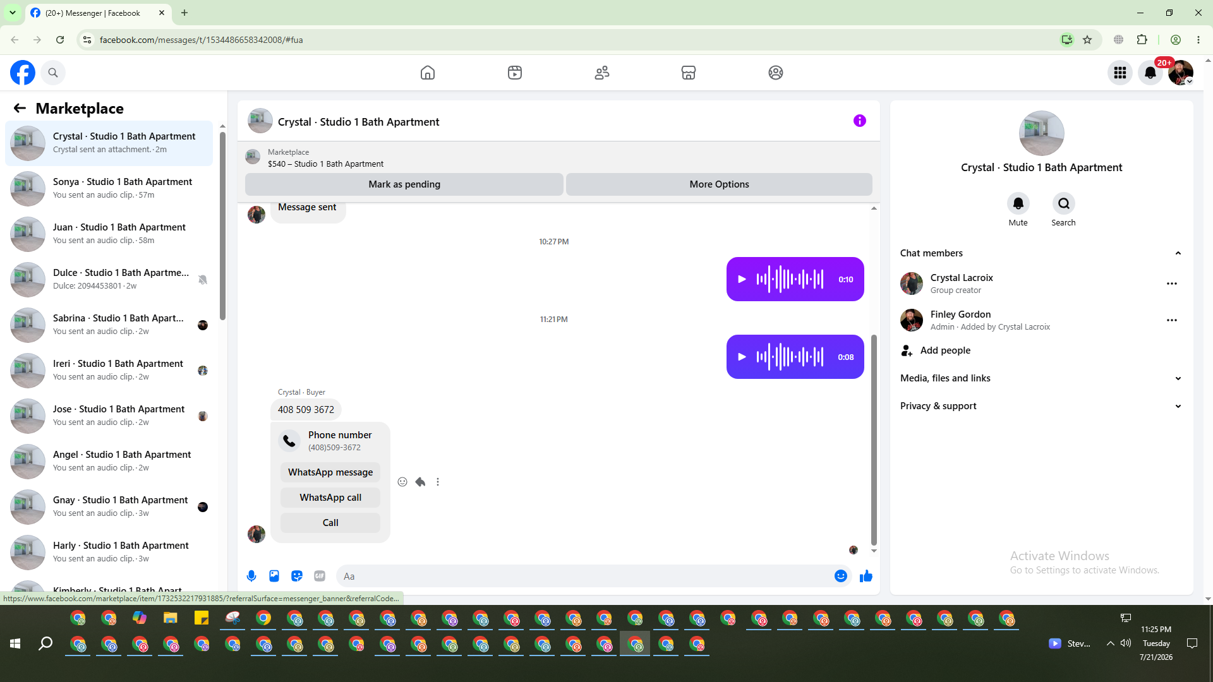Click the message input field
Image resolution: width=1213 pixels, height=682 pixels.
(584, 576)
